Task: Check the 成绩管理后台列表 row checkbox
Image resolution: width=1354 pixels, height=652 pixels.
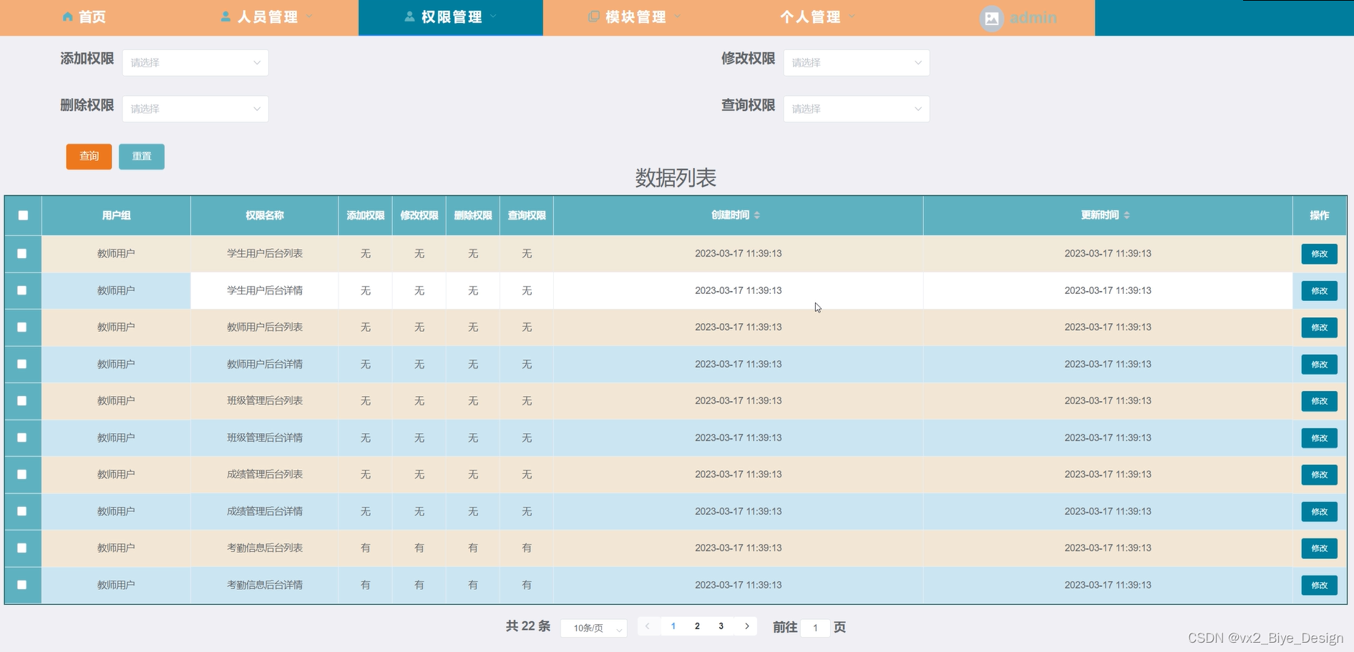Action: 22,475
